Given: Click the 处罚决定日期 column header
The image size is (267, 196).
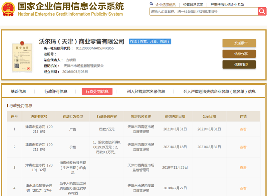Looking at the screenshot, I should pyautogui.click(x=175, y=117).
